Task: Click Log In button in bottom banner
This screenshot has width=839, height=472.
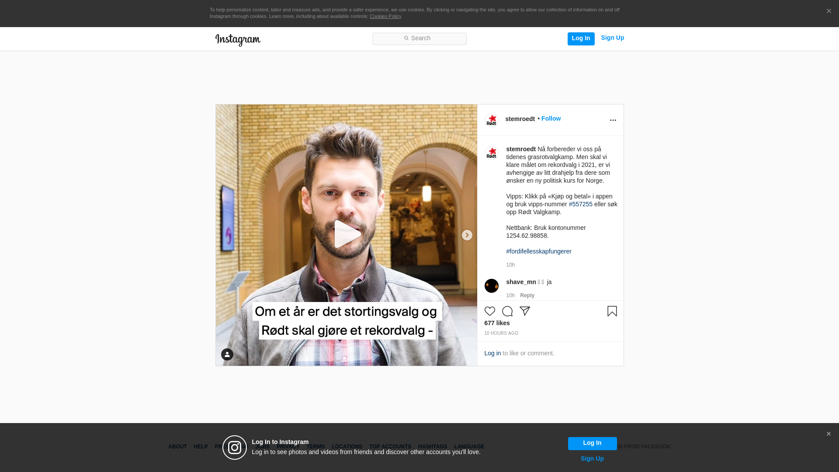Action: (x=593, y=444)
